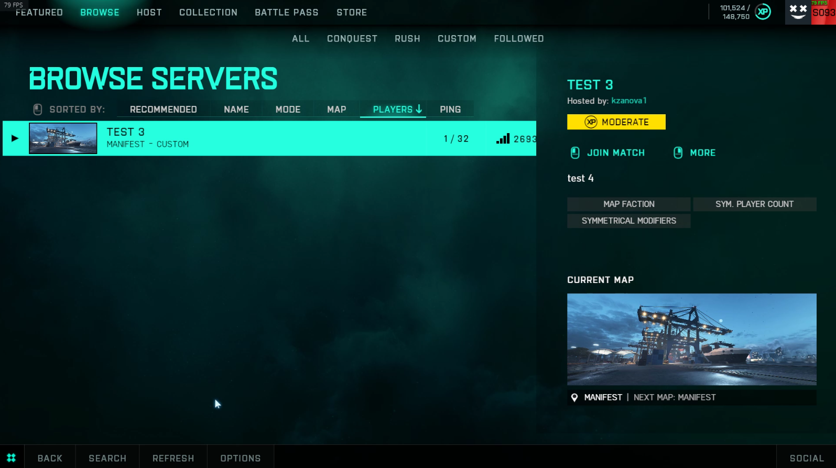Click the map location pin icon
Image resolution: width=836 pixels, height=468 pixels.
[x=574, y=397]
